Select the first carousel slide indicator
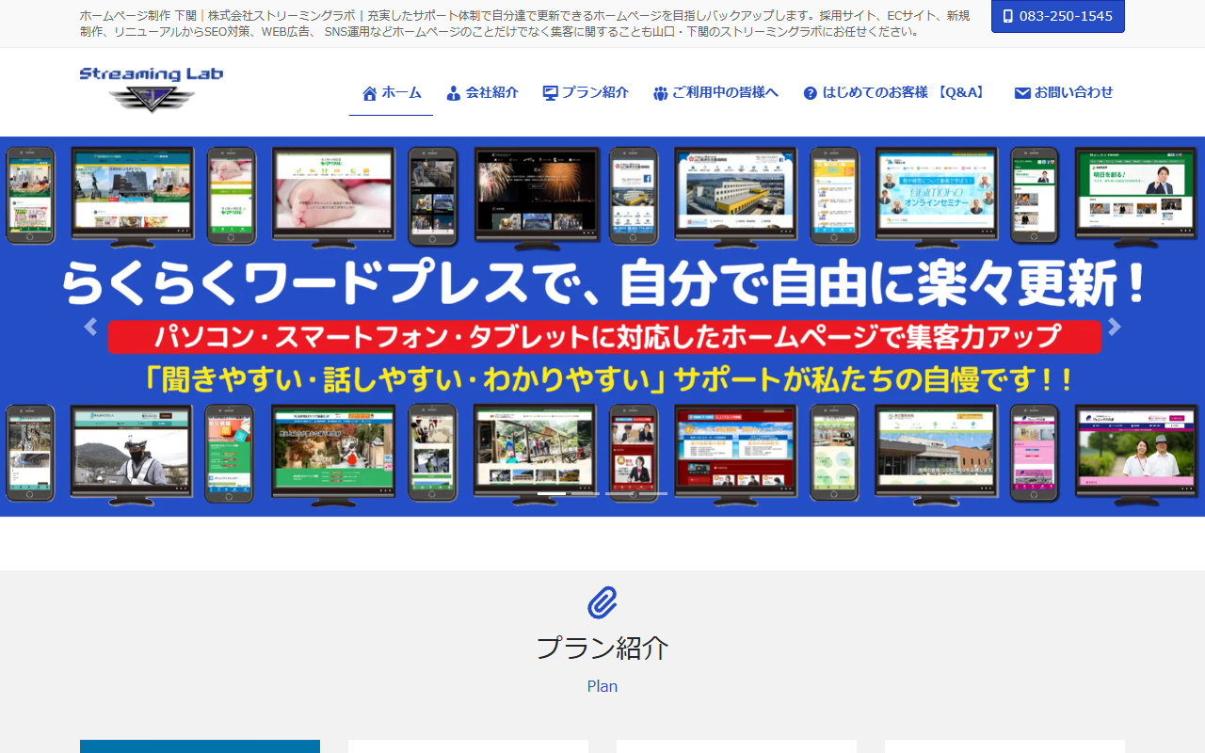Image resolution: width=1205 pixels, height=753 pixels. (552, 493)
